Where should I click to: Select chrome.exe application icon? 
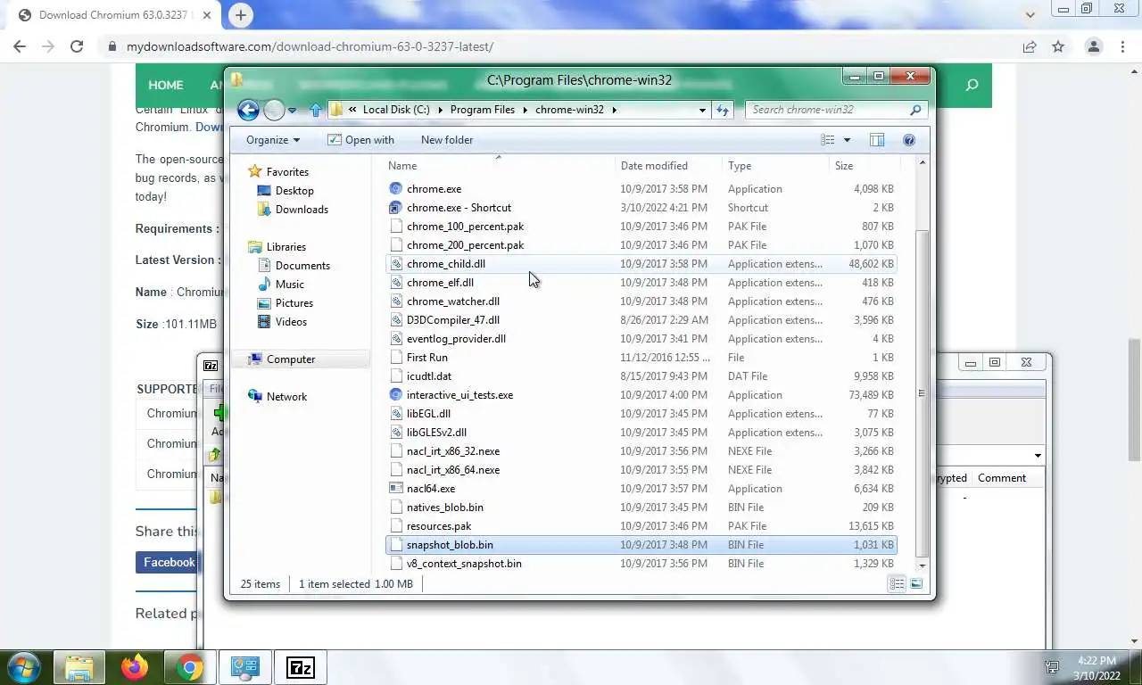pyautogui.click(x=396, y=188)
